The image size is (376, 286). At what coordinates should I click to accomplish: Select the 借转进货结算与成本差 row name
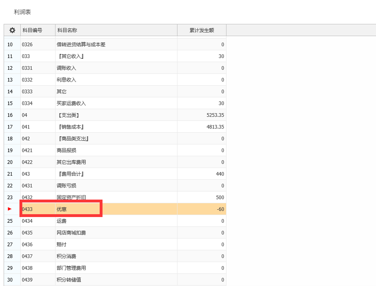(81, 45)
